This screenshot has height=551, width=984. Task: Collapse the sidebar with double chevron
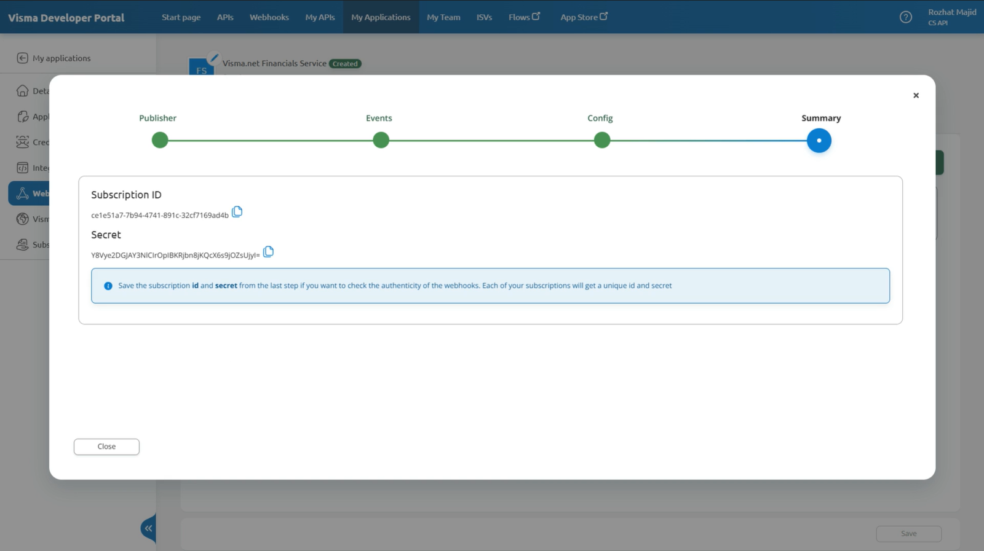148,528
